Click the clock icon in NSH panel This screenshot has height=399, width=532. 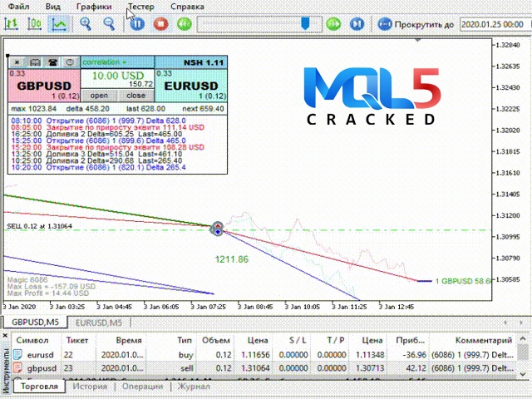click(70, 62)
